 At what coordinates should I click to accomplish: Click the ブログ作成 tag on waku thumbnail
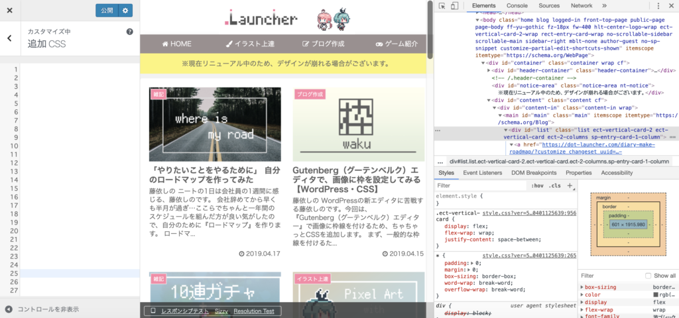(310, 94)
